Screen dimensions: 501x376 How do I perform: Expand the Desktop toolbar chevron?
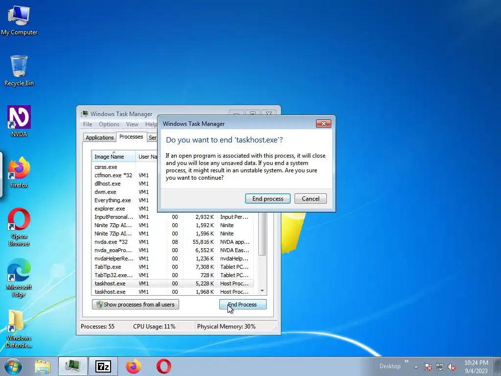tap(407, 361)
